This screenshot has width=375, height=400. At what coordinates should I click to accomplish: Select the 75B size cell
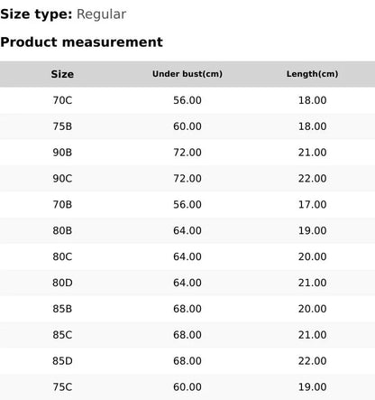(62, 126)
